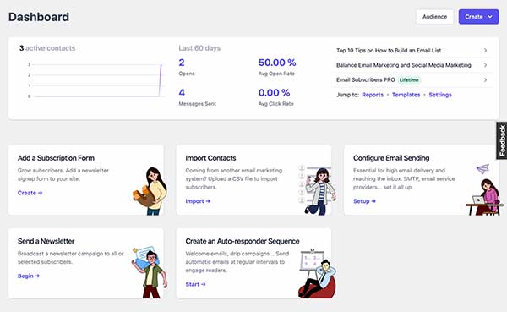The height and width of the screenshot is (312, 507).
Task: Click chevron beside Email Subscribers PRO row
Action: click(485, 80)
